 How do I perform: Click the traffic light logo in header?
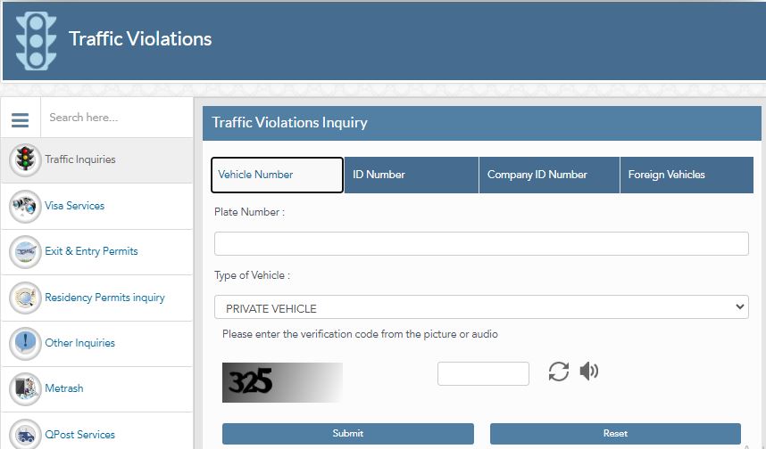(36, 41)
